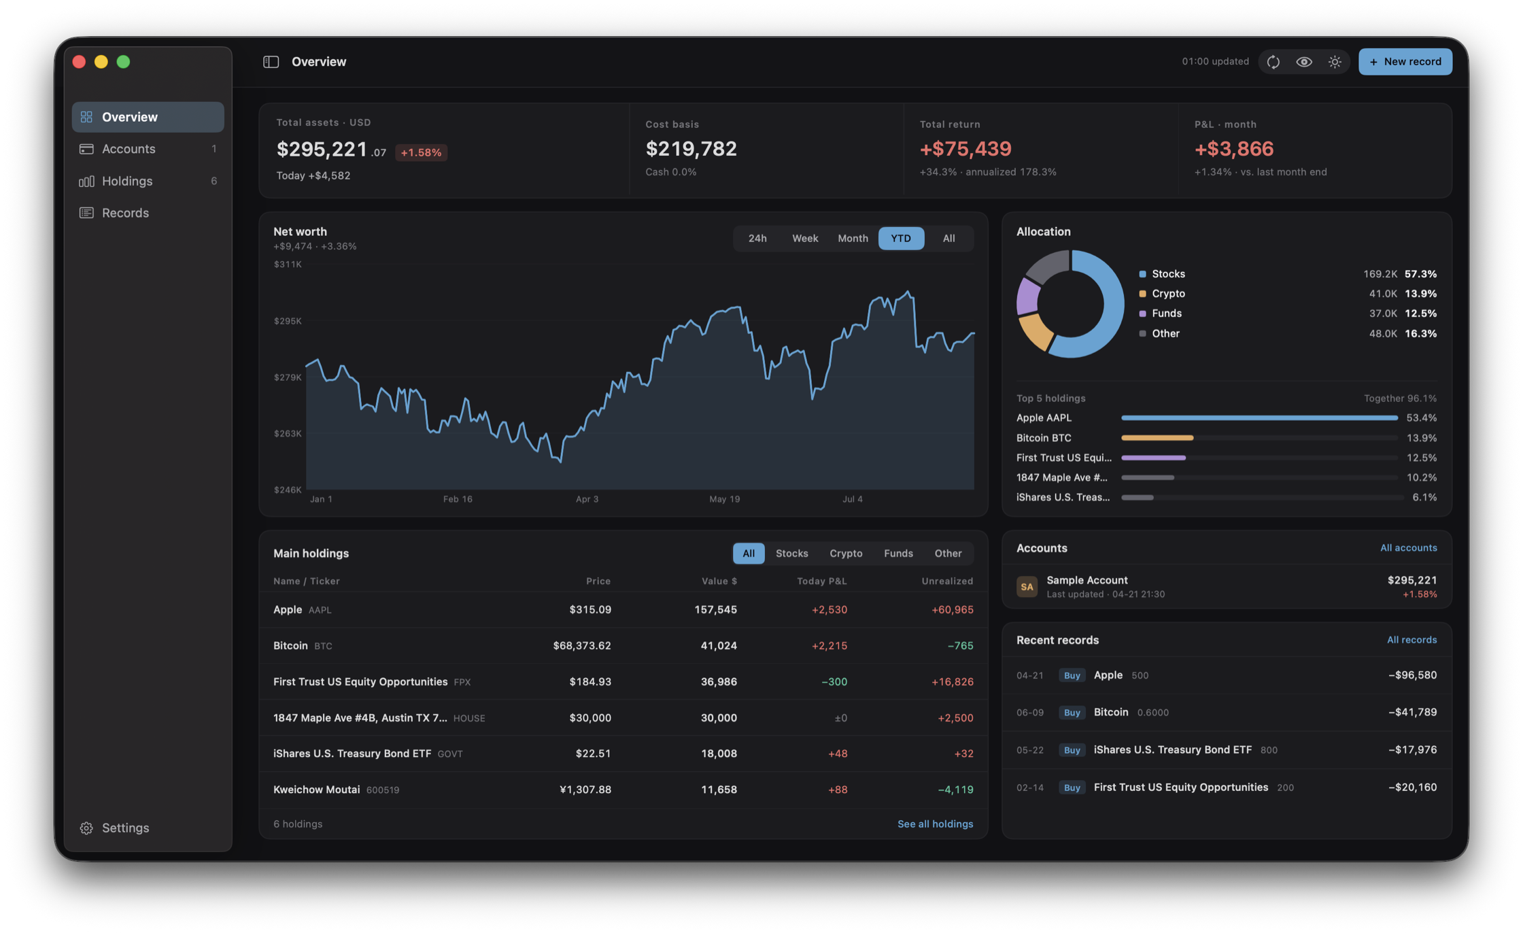The height and width of the screenshot is (933, 1523).
Task: Open the Holdings sidebar item
Action: pyautogui.click(x=148, y=181)
